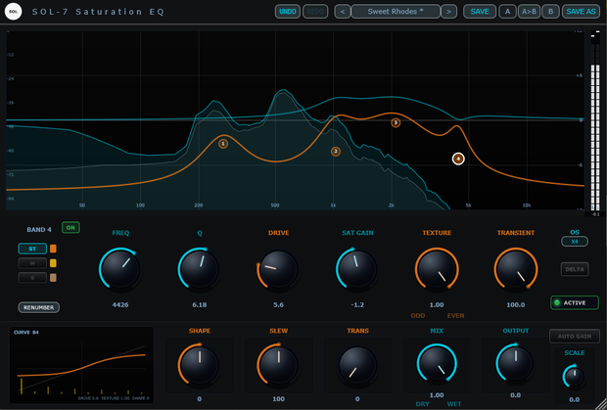Save the current preset
Viewport: 607px width, 410px height.
coord(480,12)
